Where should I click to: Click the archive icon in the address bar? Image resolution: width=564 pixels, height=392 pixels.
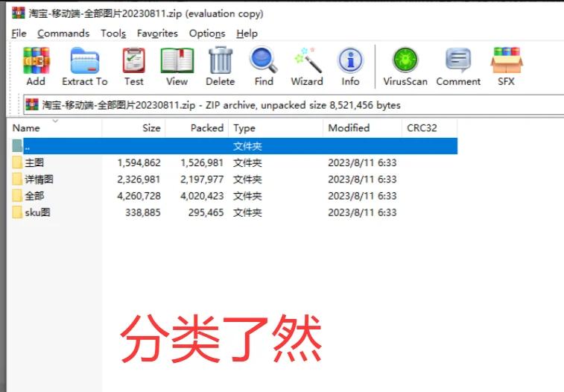tap(32, 104)
